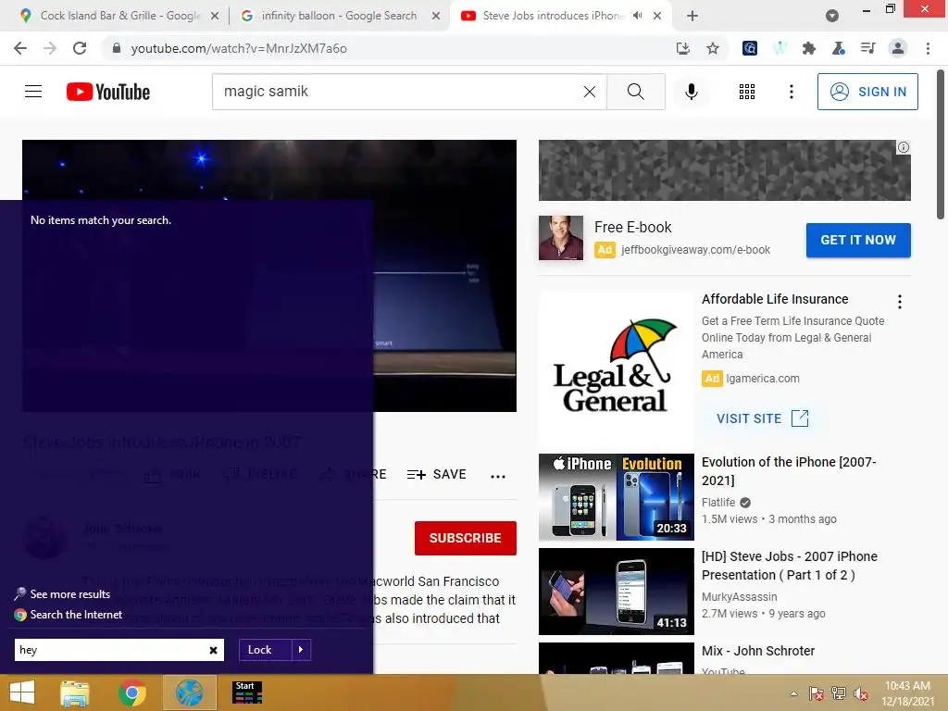Open the Chrome media control icon

[x=867, y=48]
